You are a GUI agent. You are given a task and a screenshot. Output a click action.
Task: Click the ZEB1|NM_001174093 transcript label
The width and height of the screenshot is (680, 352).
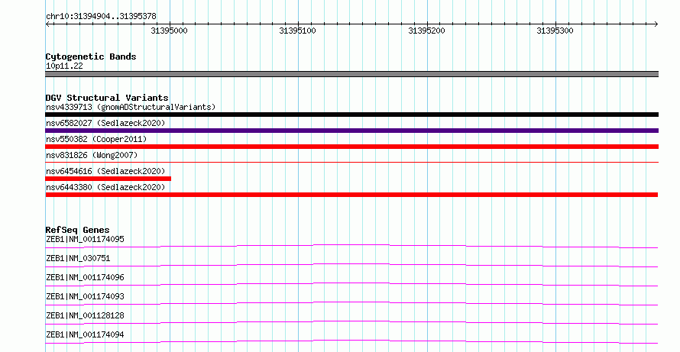tap(85, 296)
